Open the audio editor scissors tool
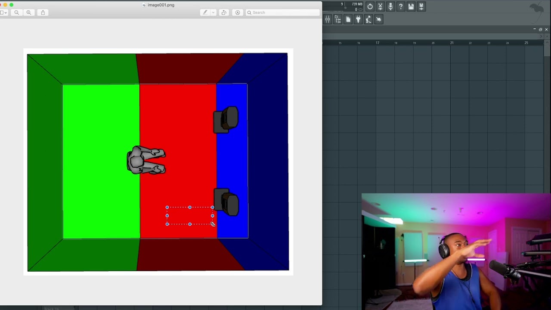The width and height of the screenshot is (551, 310). [380, 6]
